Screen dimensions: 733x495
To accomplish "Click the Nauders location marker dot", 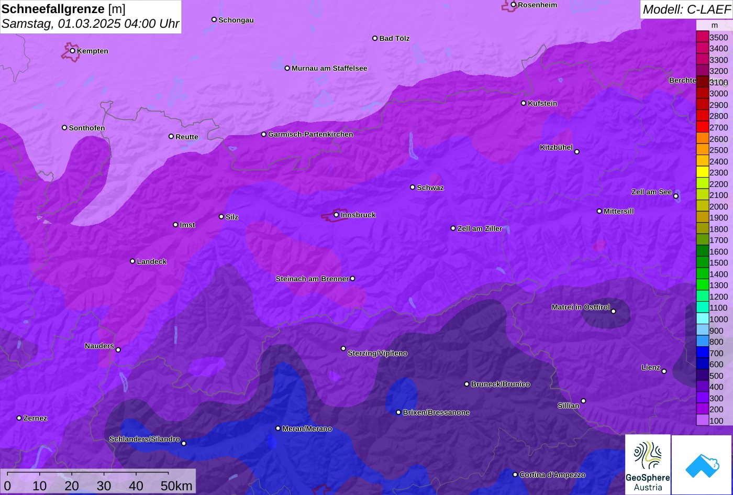I will click(118, 350).
